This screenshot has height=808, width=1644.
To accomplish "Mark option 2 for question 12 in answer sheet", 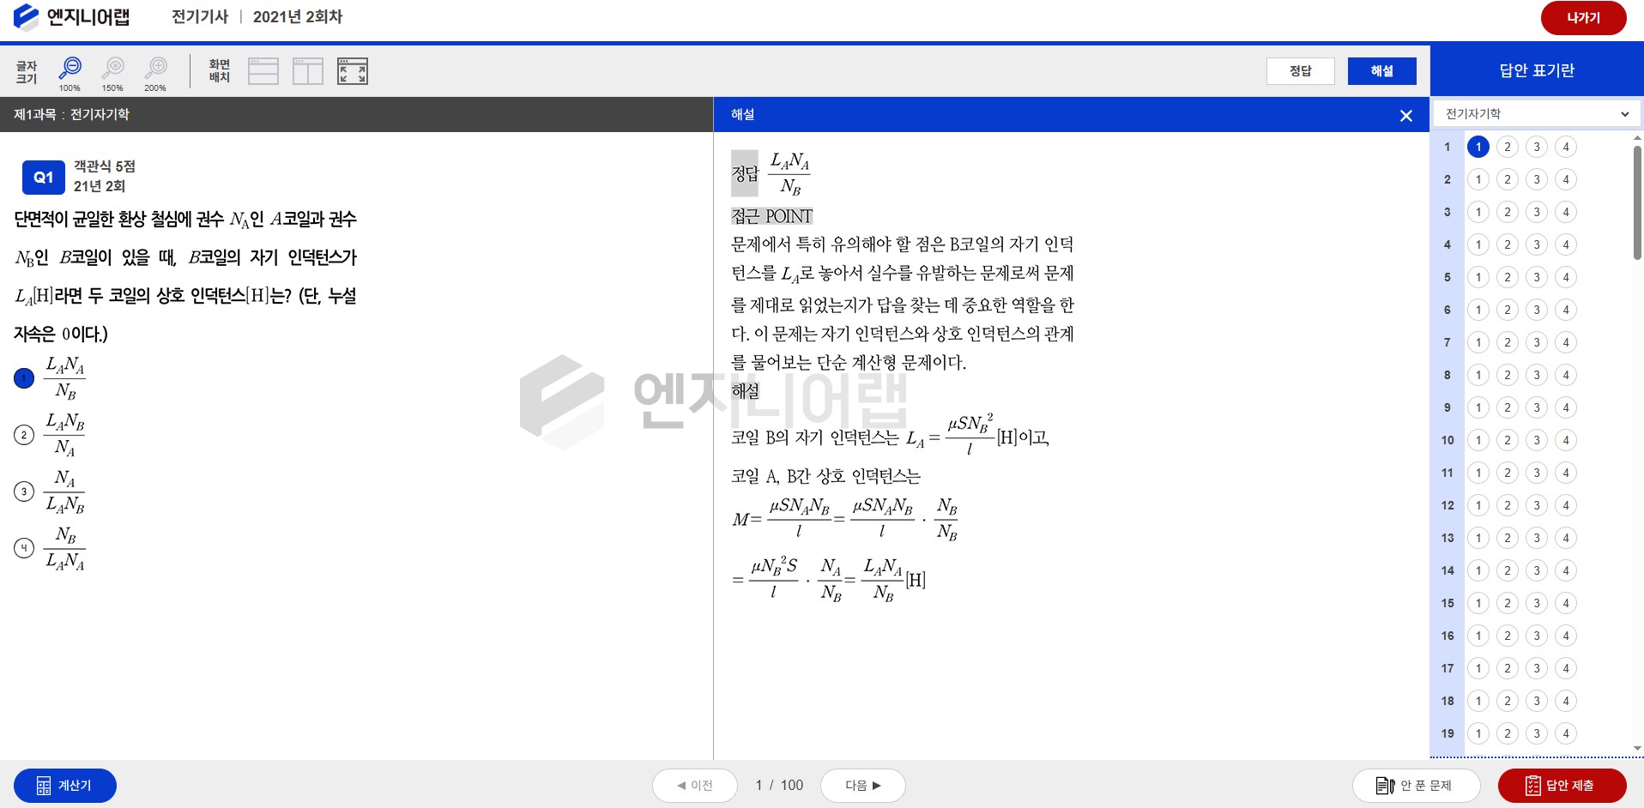I will 1508,505.
